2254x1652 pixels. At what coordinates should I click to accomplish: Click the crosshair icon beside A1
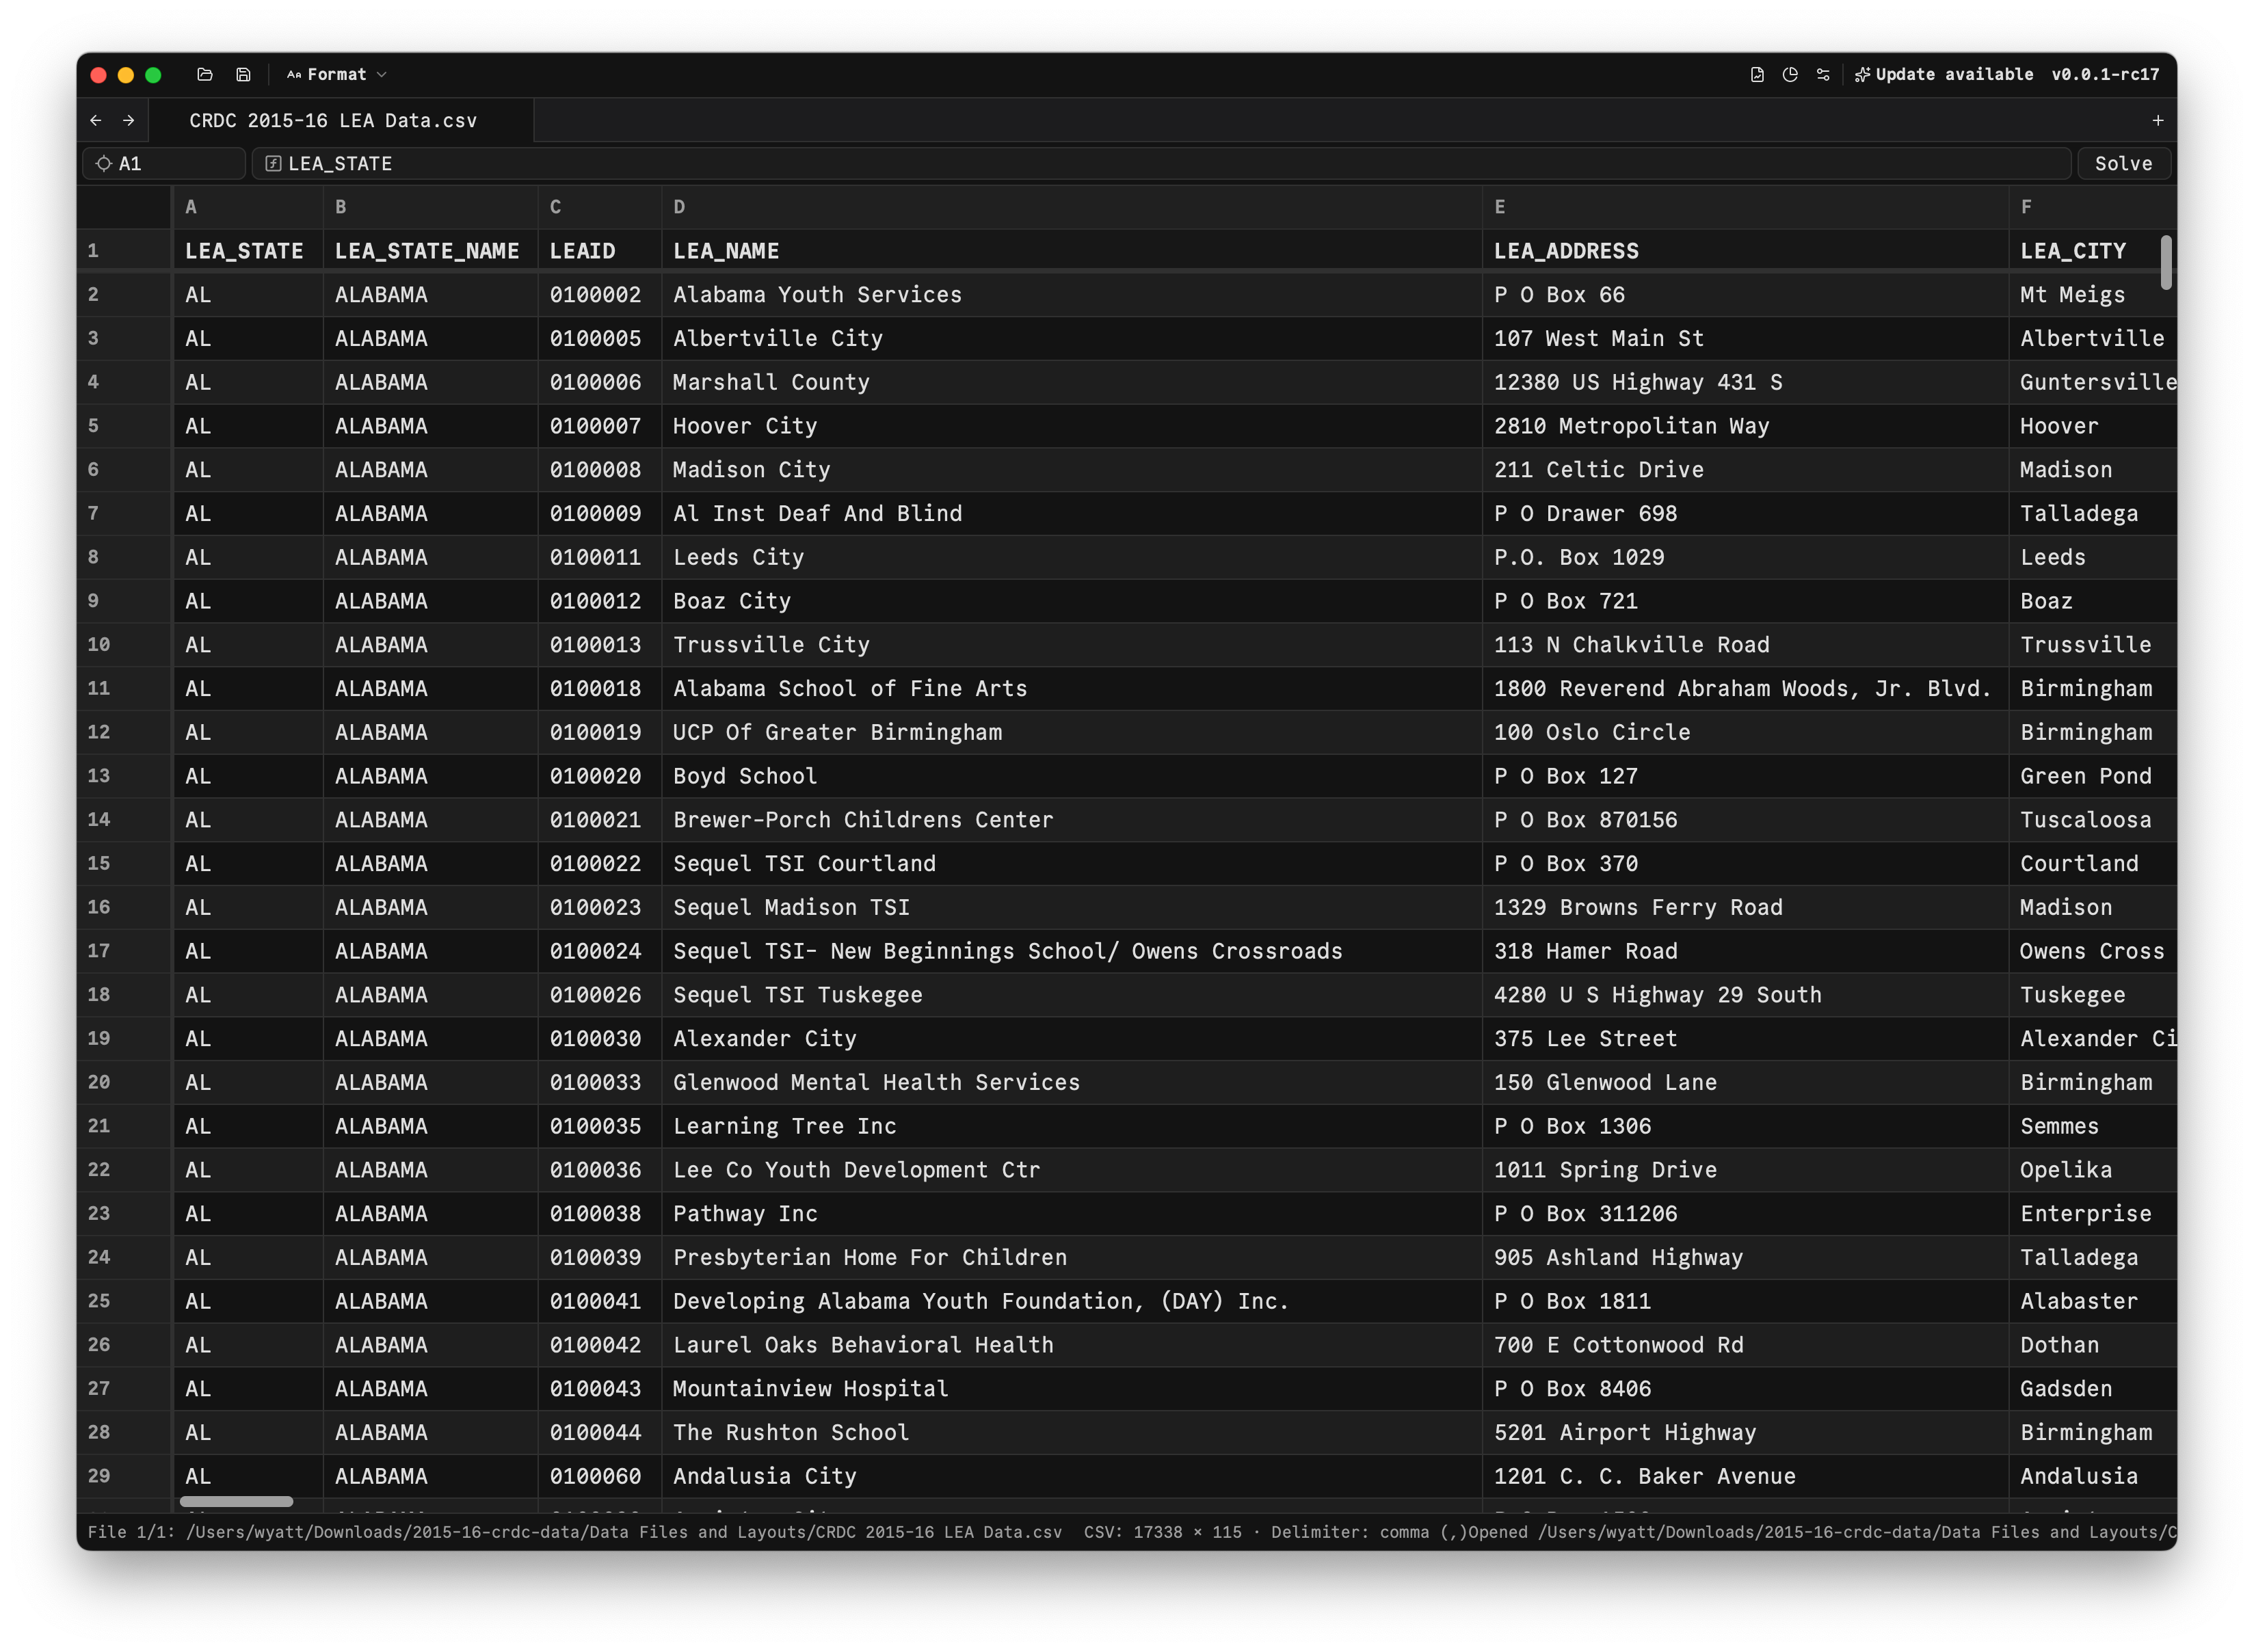pyautogui.click(x=103, y=163)
